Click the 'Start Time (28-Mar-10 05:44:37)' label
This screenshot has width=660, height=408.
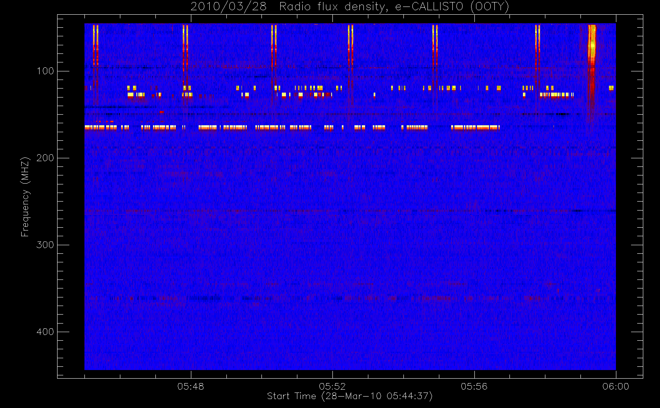[x=350, y=396]
